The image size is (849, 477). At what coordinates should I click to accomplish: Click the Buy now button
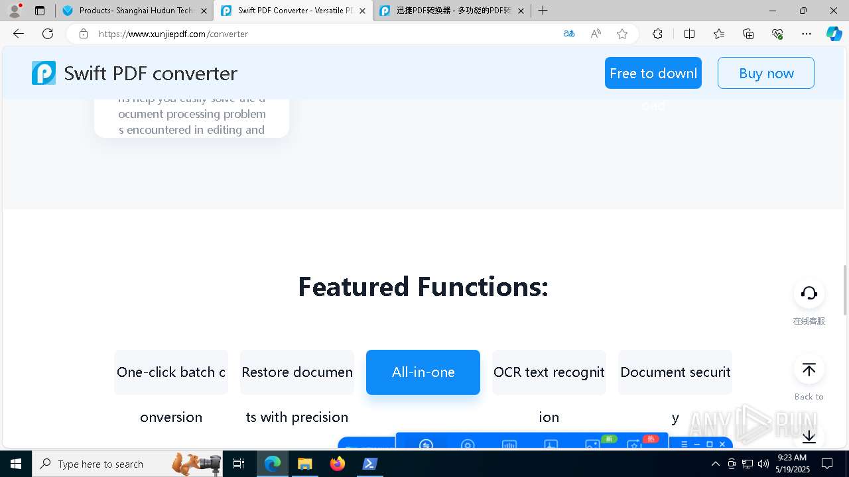coord(766,73)
